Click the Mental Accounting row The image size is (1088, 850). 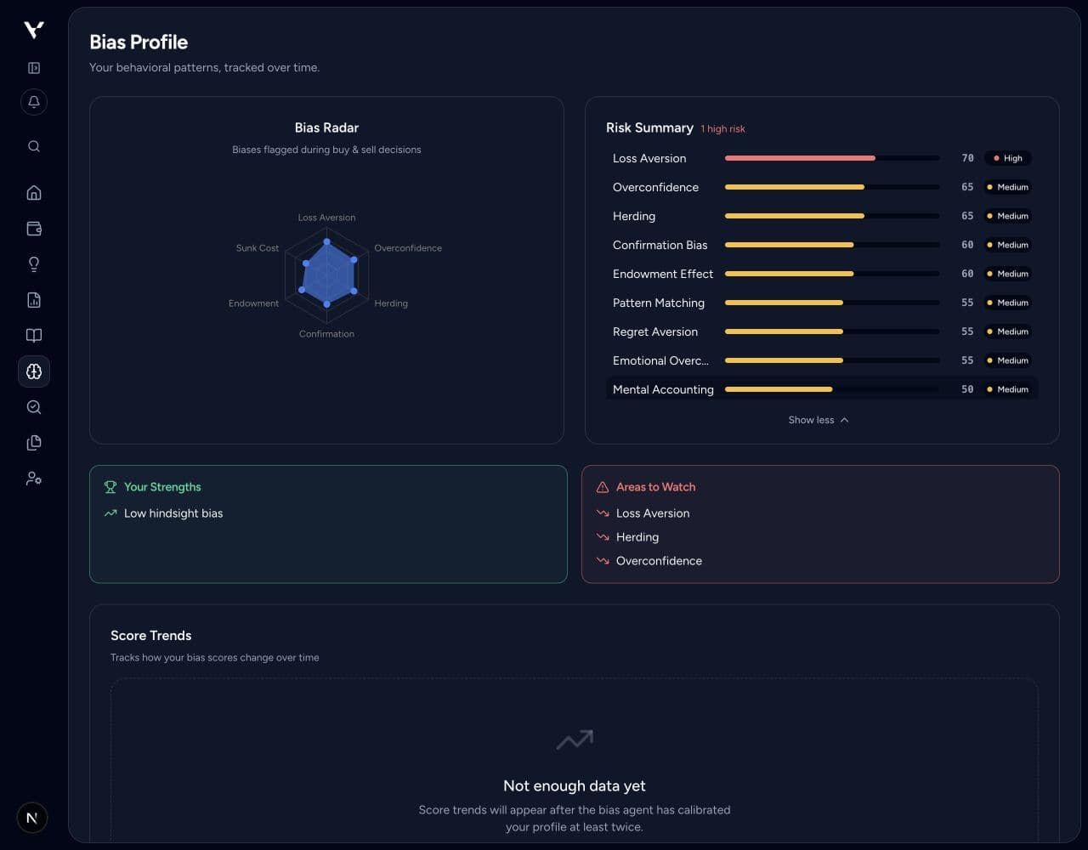click(822, 389)
